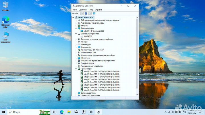Show hidden tray icons chevron

[x=165, y=112]
